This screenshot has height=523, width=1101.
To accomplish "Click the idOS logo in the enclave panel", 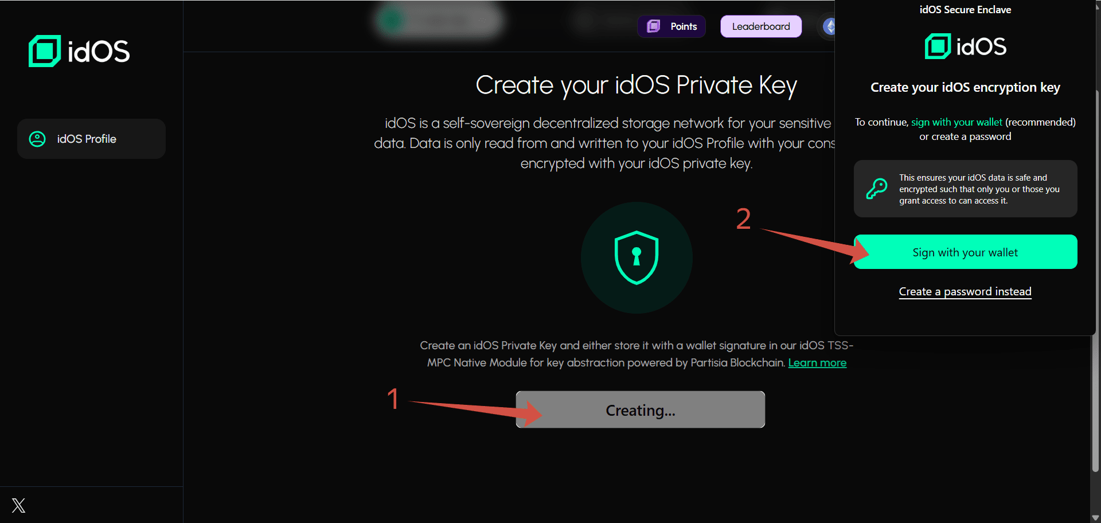I will 966,46.
